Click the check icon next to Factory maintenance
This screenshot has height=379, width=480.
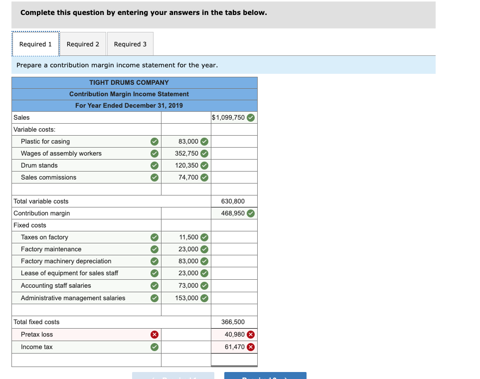click(x=155, y=249)
